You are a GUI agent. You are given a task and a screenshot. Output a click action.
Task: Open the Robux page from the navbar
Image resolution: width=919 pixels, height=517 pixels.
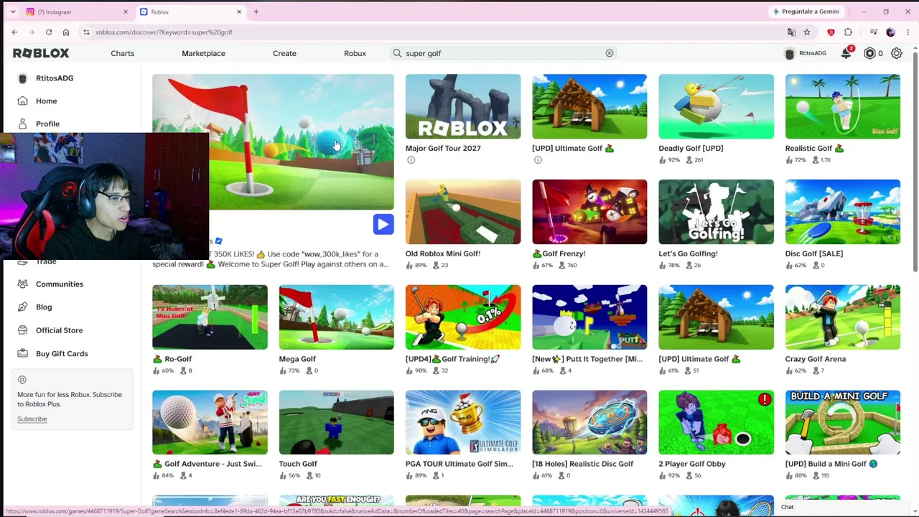355,53
